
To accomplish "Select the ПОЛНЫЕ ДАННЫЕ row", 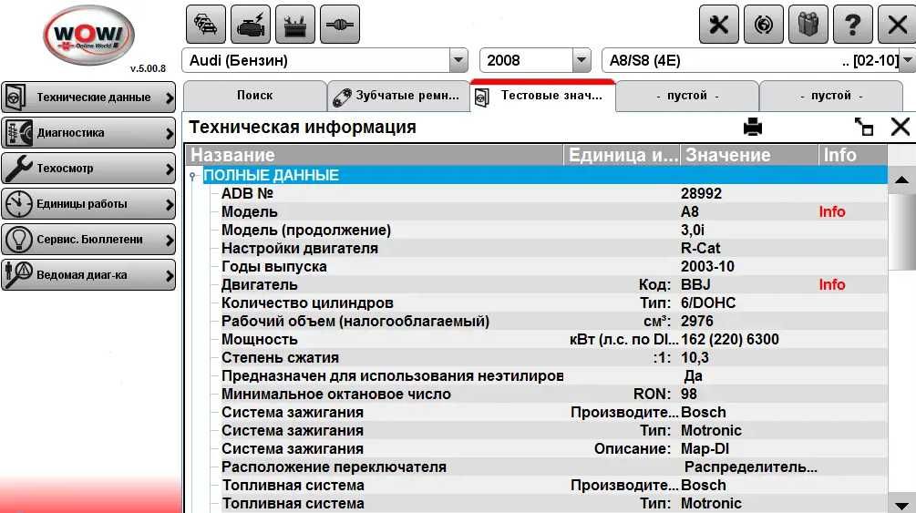I will pyautogui.click(x=544, y=175).
